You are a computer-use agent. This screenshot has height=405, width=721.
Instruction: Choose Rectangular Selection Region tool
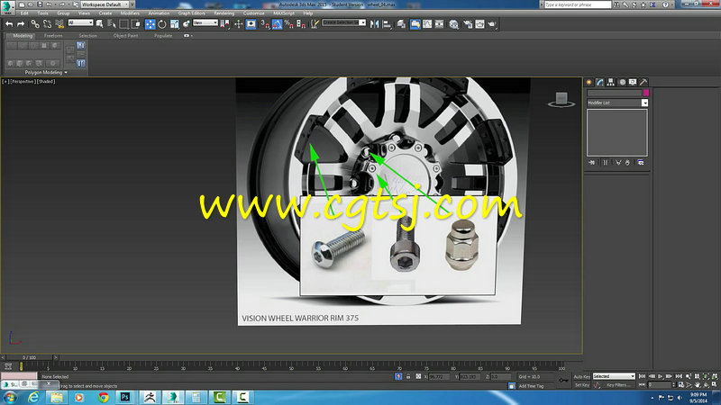click(x=124, y=24)
